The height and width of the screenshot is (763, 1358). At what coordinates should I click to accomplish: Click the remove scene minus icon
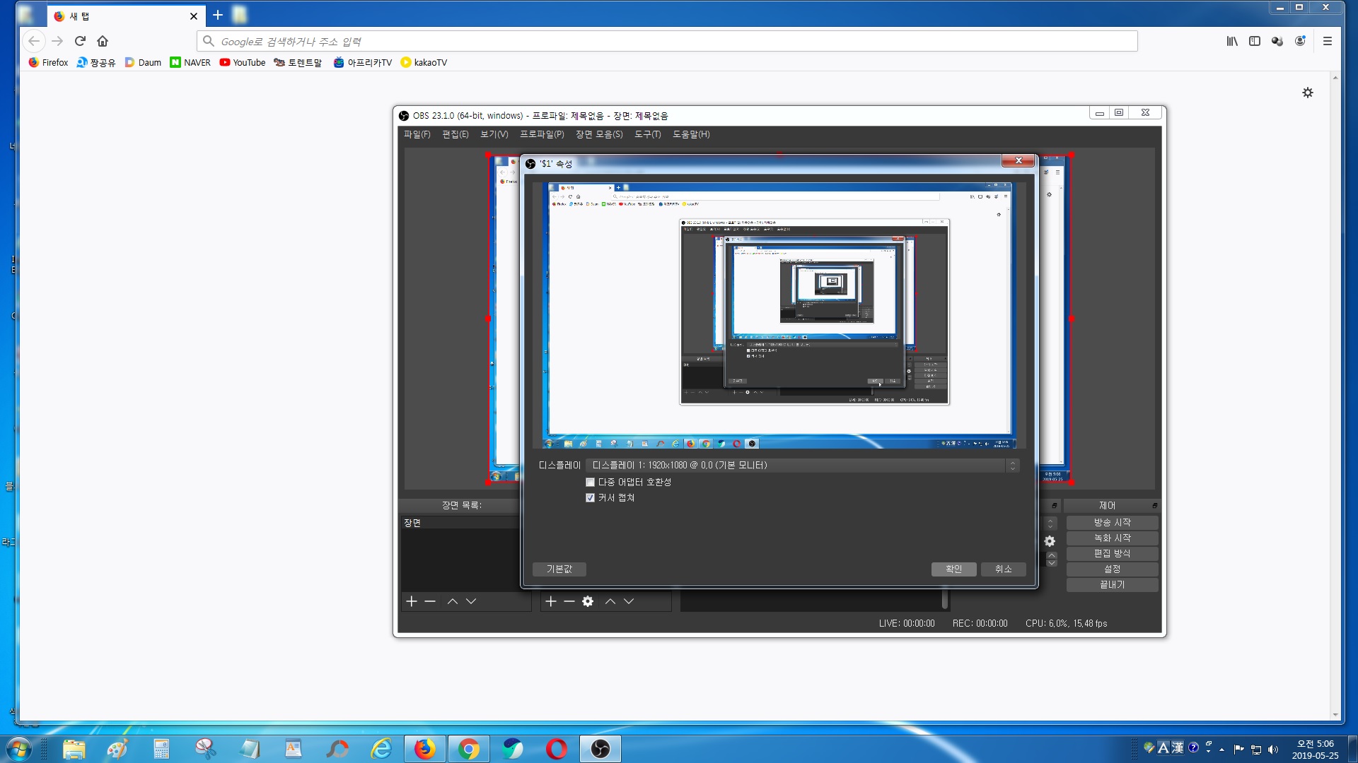(x=430, y=601)
